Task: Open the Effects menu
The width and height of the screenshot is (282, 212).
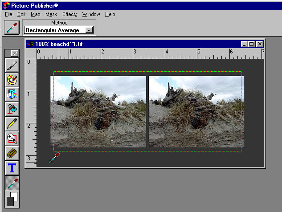Action: point(69,14)
